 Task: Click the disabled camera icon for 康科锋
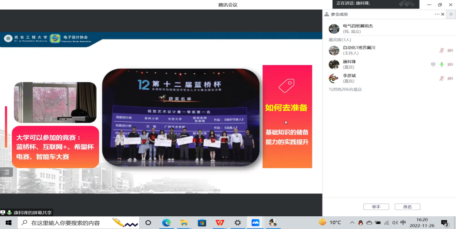click(450, 64)
